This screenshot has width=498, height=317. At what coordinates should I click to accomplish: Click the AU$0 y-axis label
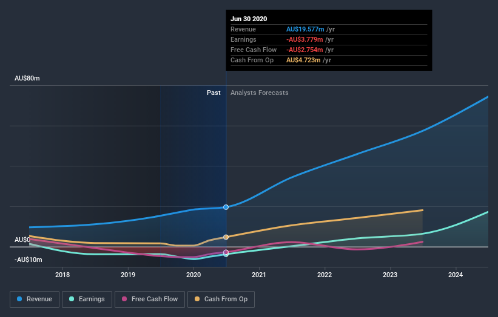(x=22, y=240)
